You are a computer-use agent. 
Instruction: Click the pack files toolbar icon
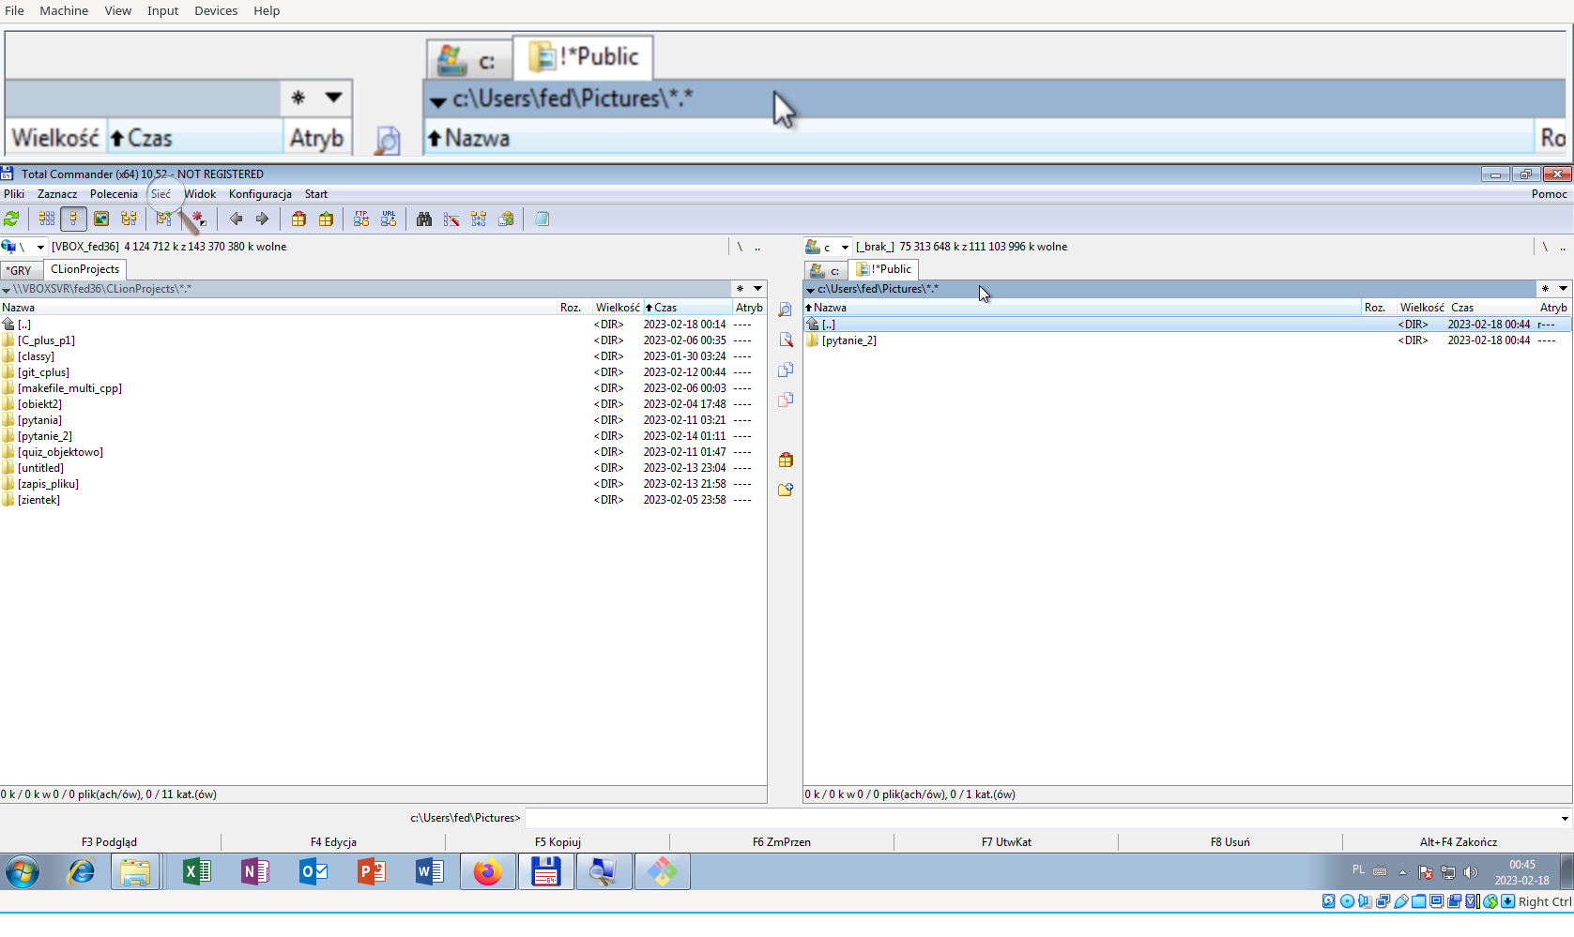(x=298, y=219)
